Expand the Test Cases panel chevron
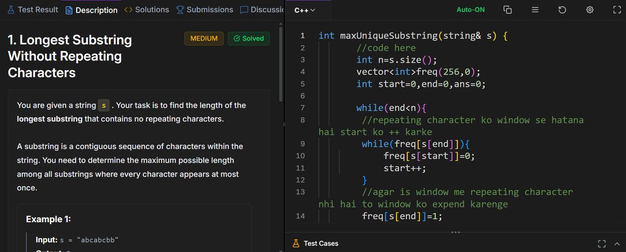The image size is (626, 252). (x=617, y=243)
